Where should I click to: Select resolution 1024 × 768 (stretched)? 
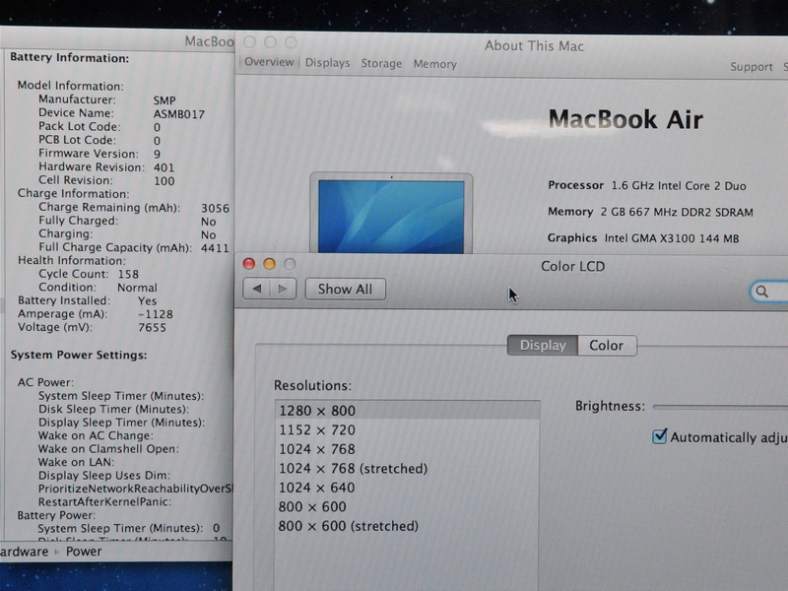[408, 469]
